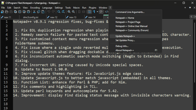Open the Encoding menu
Screen dimensions: 196x110
pos(35,8)
